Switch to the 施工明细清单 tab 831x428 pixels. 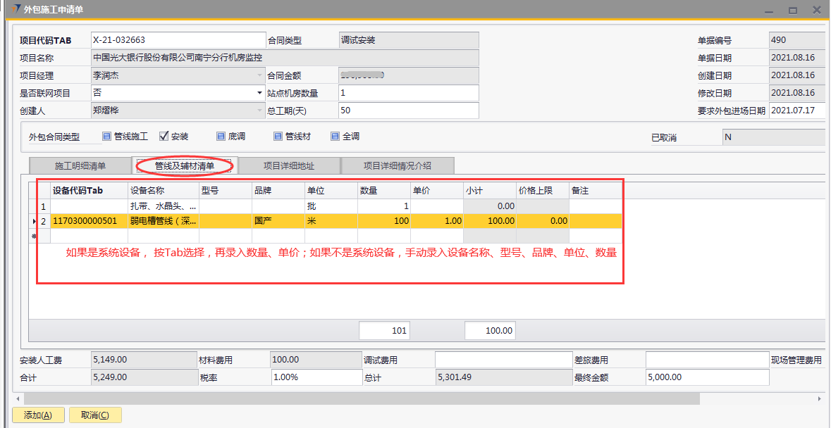click(80, 166)
